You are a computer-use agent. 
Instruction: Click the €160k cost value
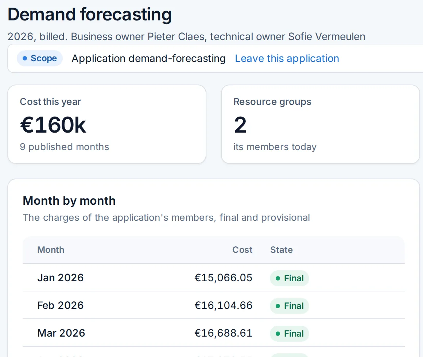tap(53, 125)
